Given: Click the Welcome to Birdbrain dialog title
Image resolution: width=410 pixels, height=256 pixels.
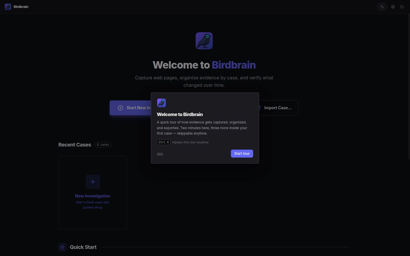Looking at the screenshot, I should [180, 114].
